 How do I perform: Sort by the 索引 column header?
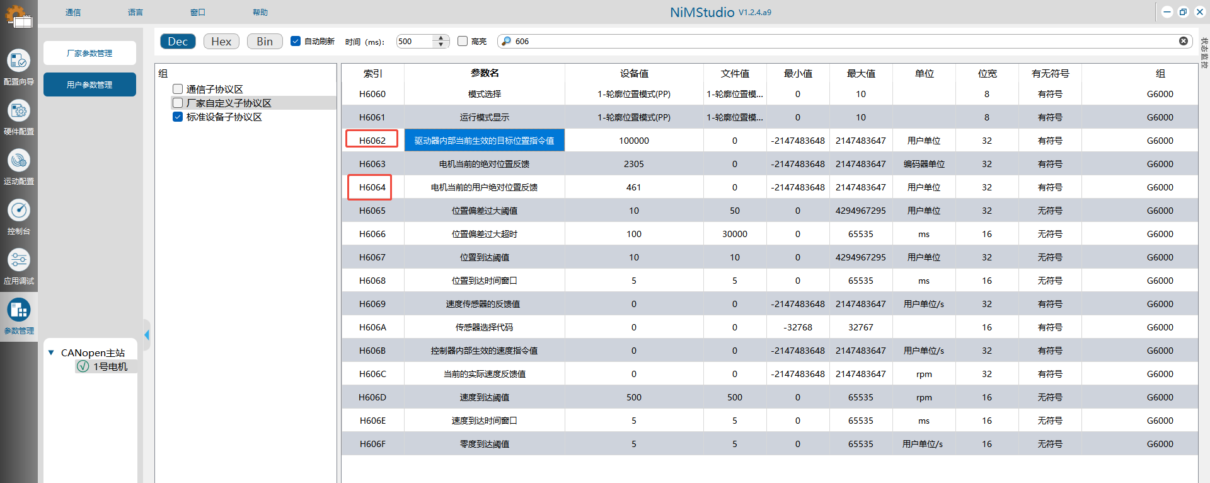372,73
